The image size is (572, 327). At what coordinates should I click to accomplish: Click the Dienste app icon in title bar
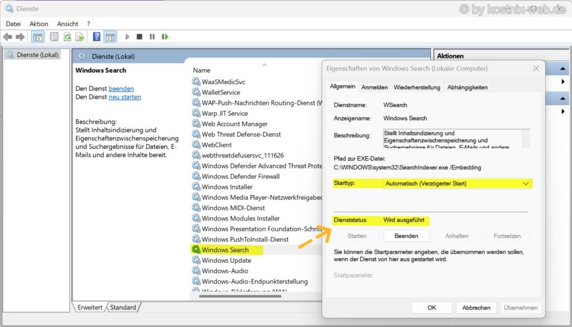[x=9, y=8]
